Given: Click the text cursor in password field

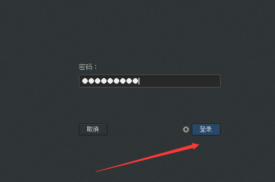Looking at the screenshot, I should click(x=139, y=81).
